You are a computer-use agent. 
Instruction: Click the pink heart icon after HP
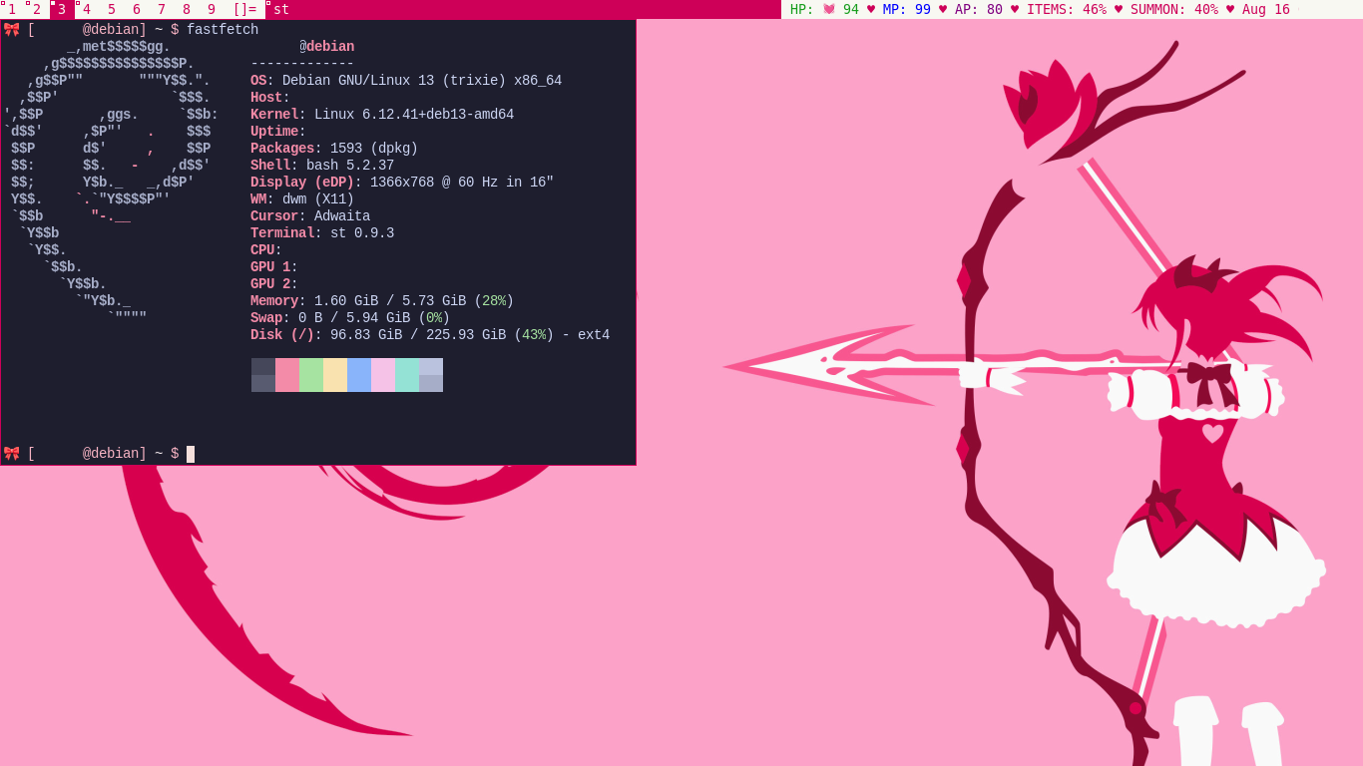[829, 9]
